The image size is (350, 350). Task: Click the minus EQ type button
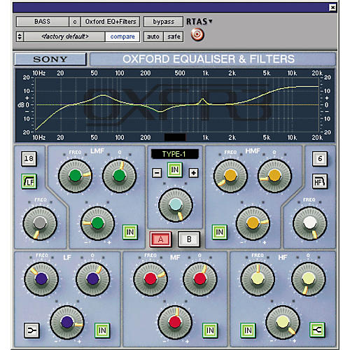(x=157, y=173)
